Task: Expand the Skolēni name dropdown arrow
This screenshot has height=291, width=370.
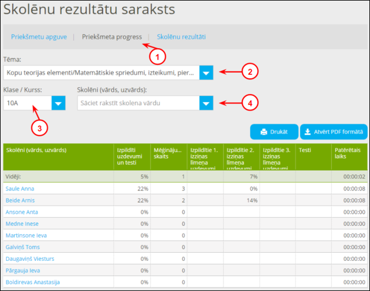Action: pos(207,103)
